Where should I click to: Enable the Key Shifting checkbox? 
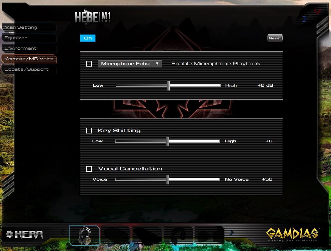coord(89,131)
